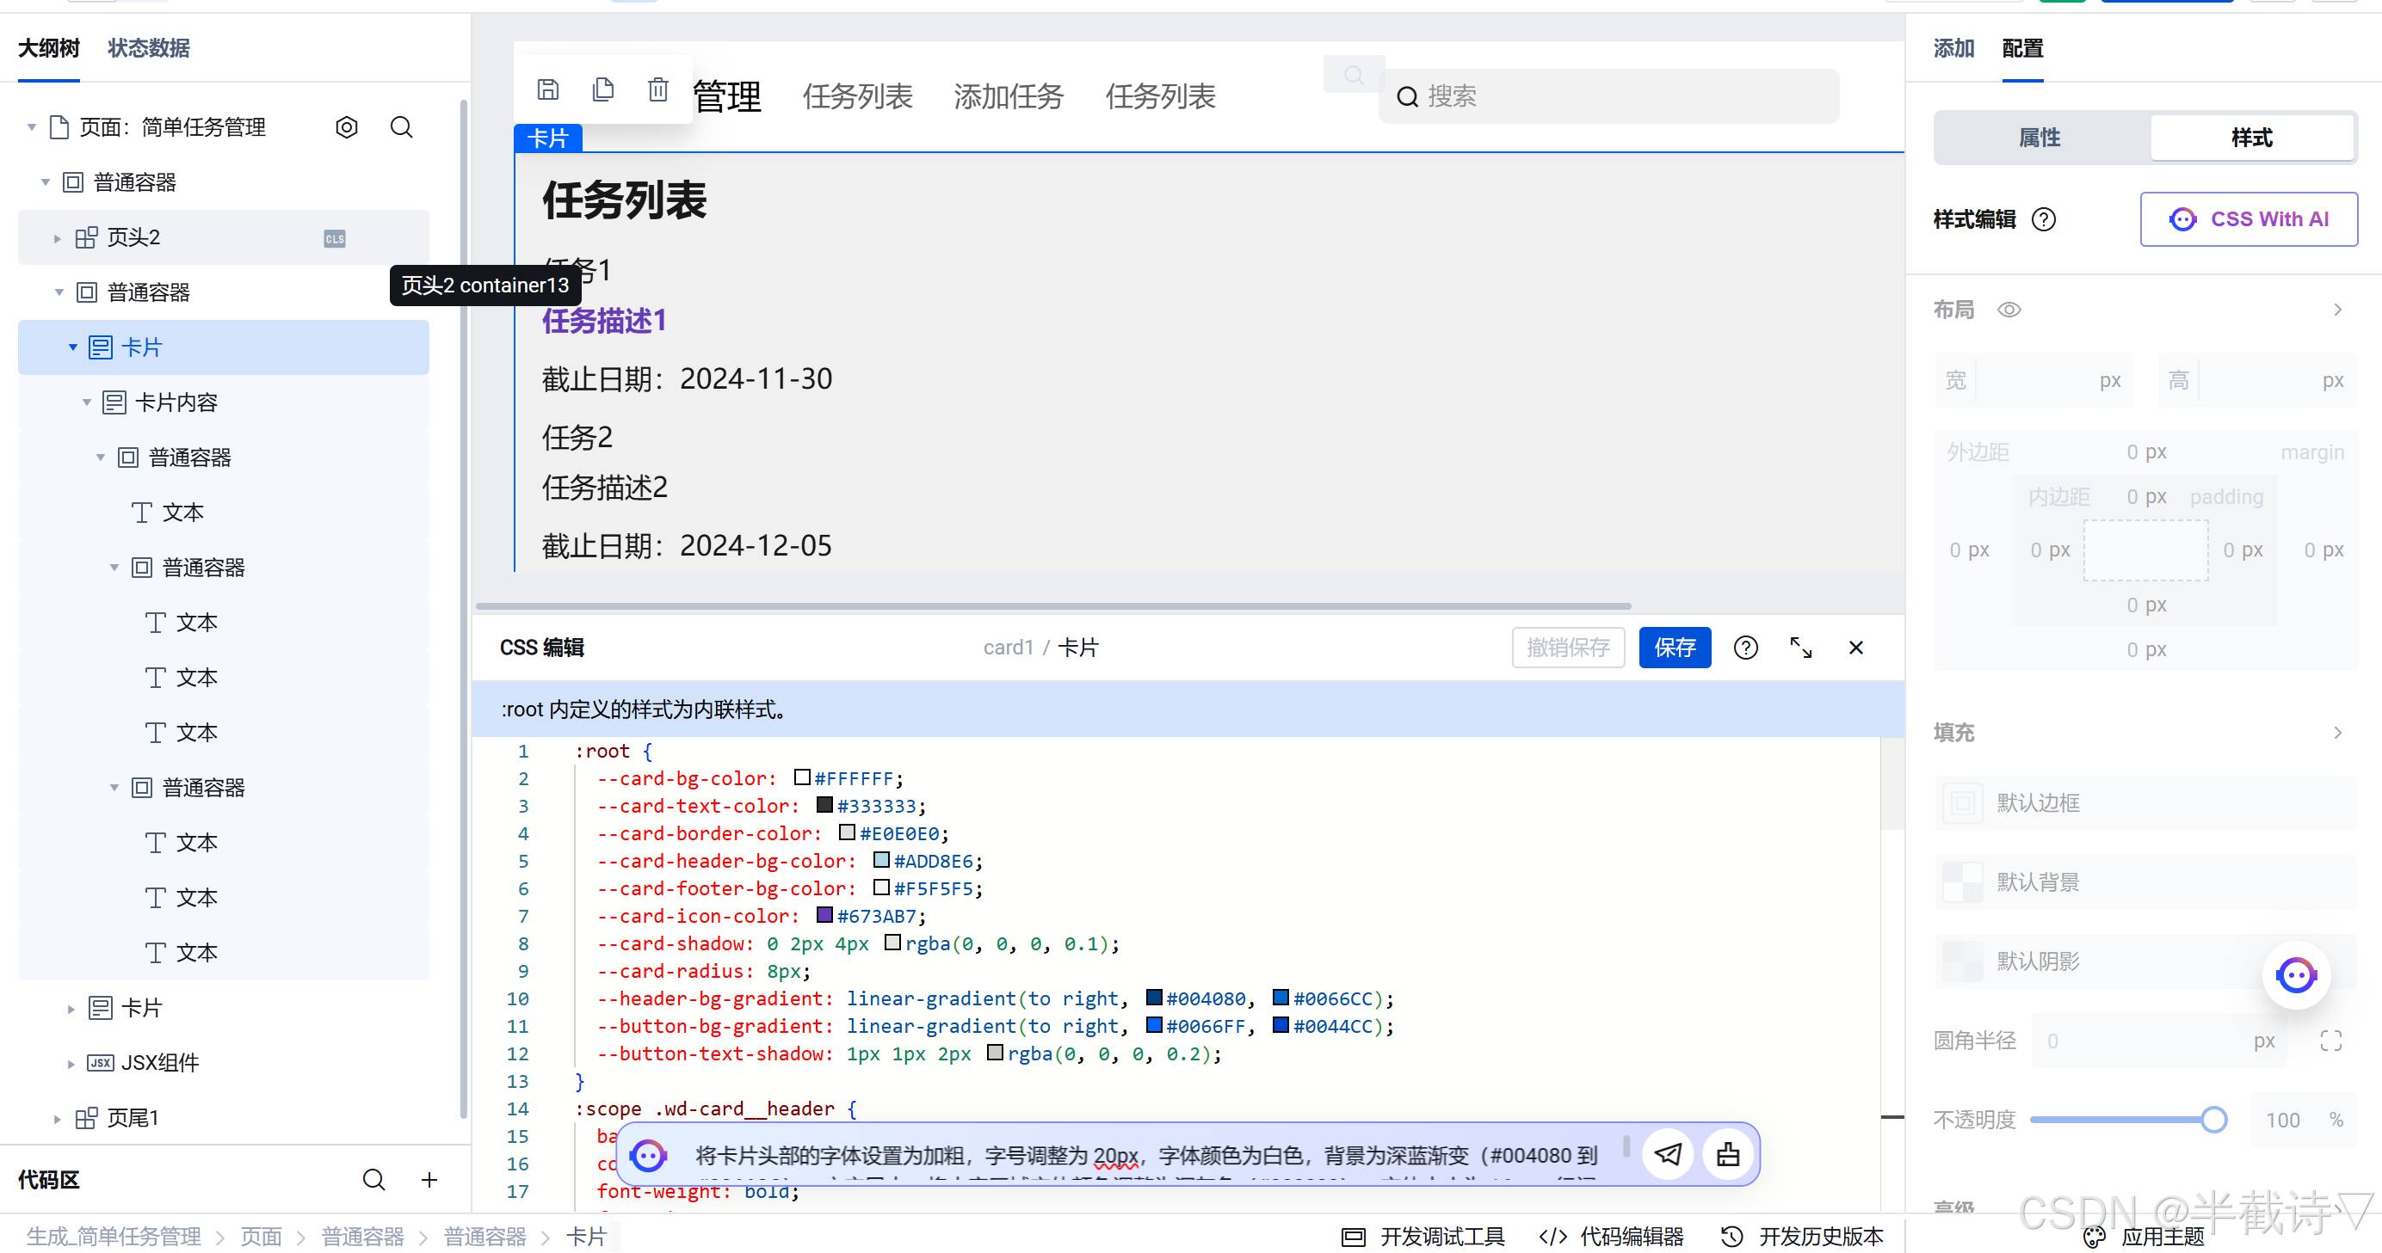Open the 添加 tab in right panel
Viewport: 2382px width, 1253px height.
(1953, 48)
